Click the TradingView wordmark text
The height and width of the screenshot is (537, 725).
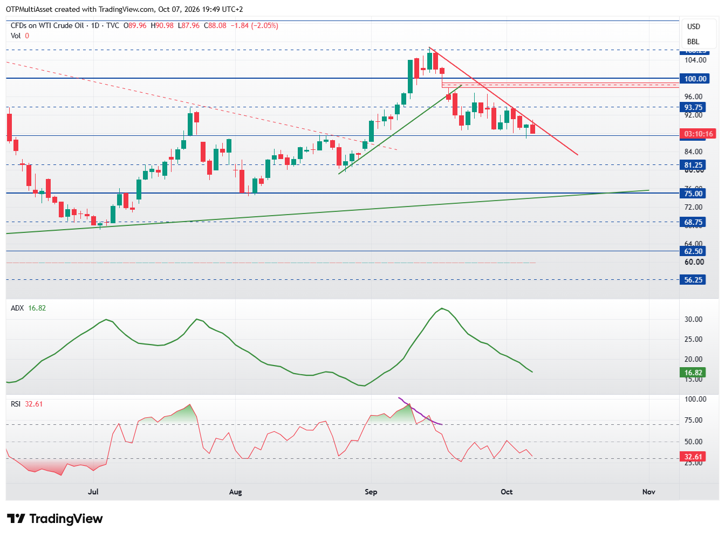click(66, 519)
